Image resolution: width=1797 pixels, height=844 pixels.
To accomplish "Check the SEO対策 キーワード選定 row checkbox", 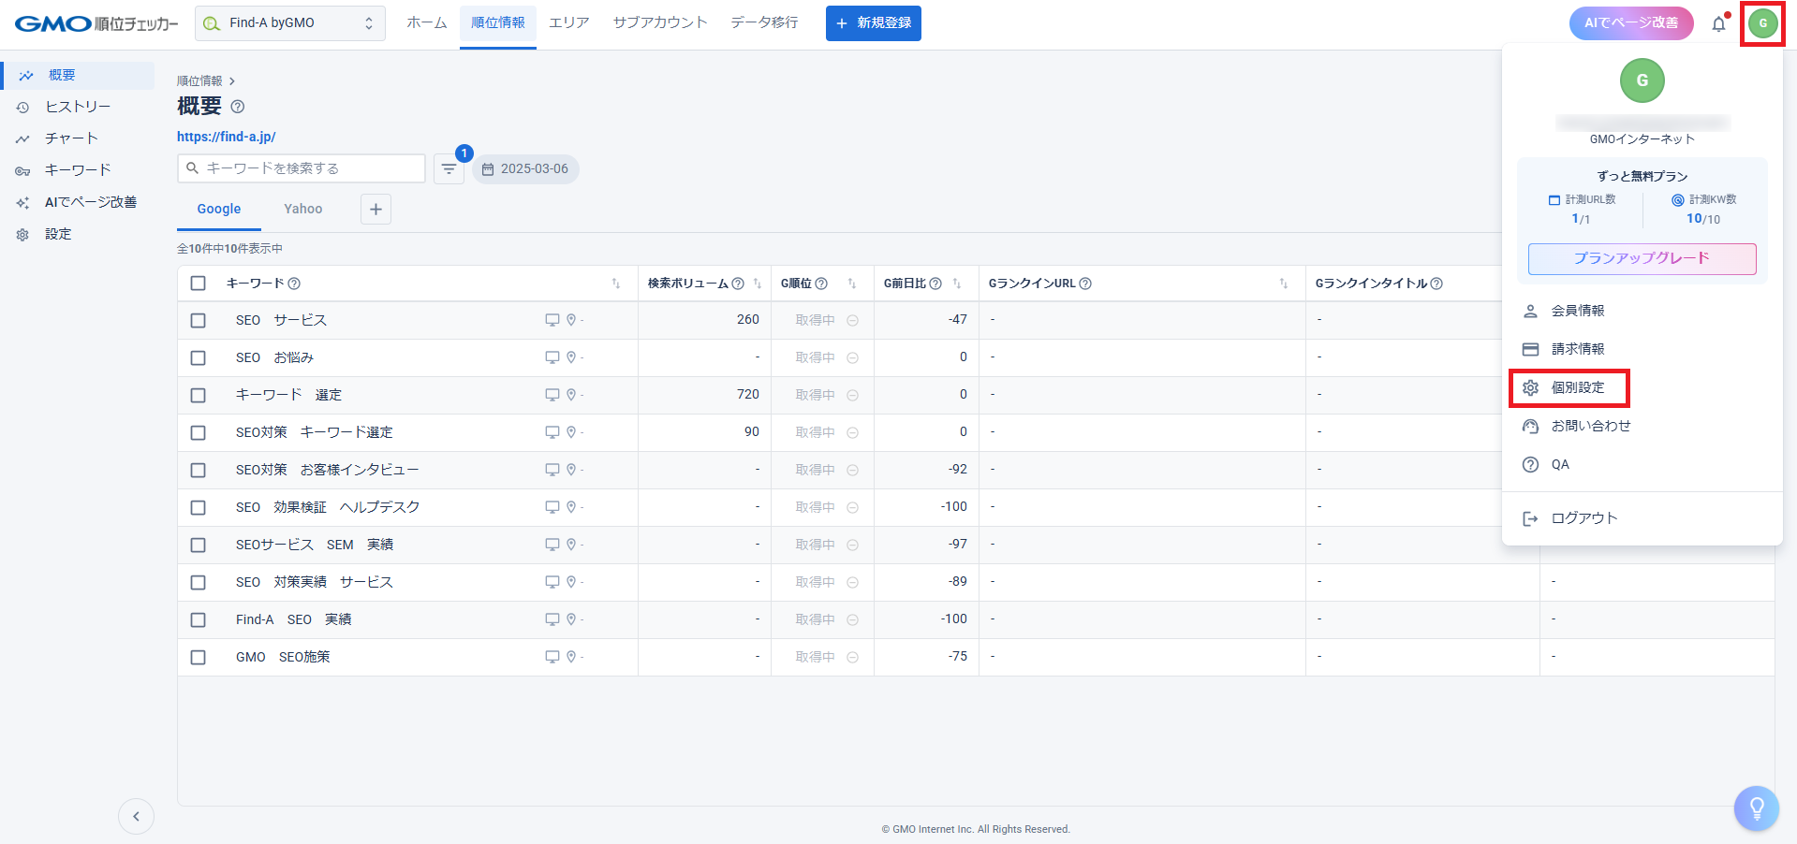I will click(198, 432).
